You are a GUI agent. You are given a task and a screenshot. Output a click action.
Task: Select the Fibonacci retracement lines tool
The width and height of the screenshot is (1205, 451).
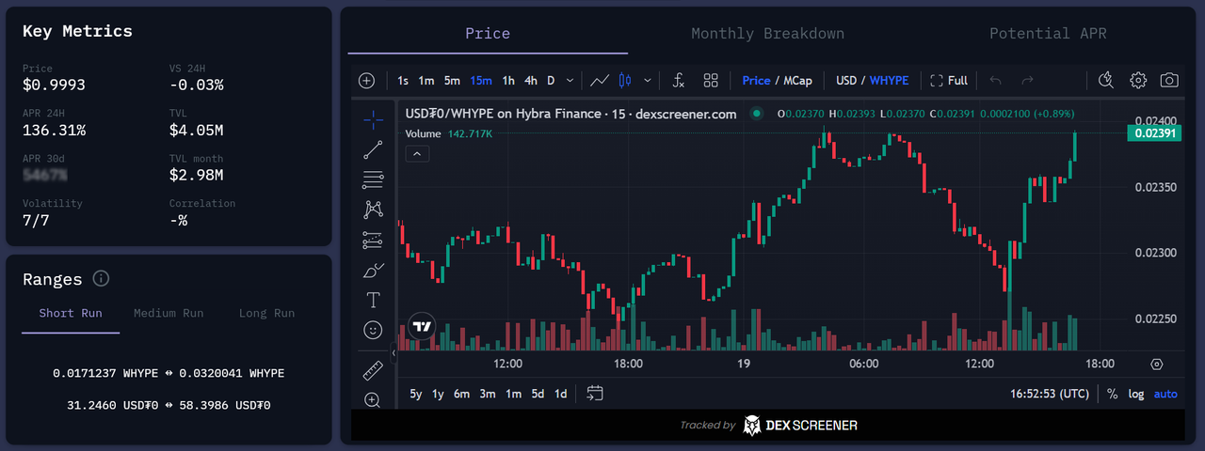click(x=373, y=179)
